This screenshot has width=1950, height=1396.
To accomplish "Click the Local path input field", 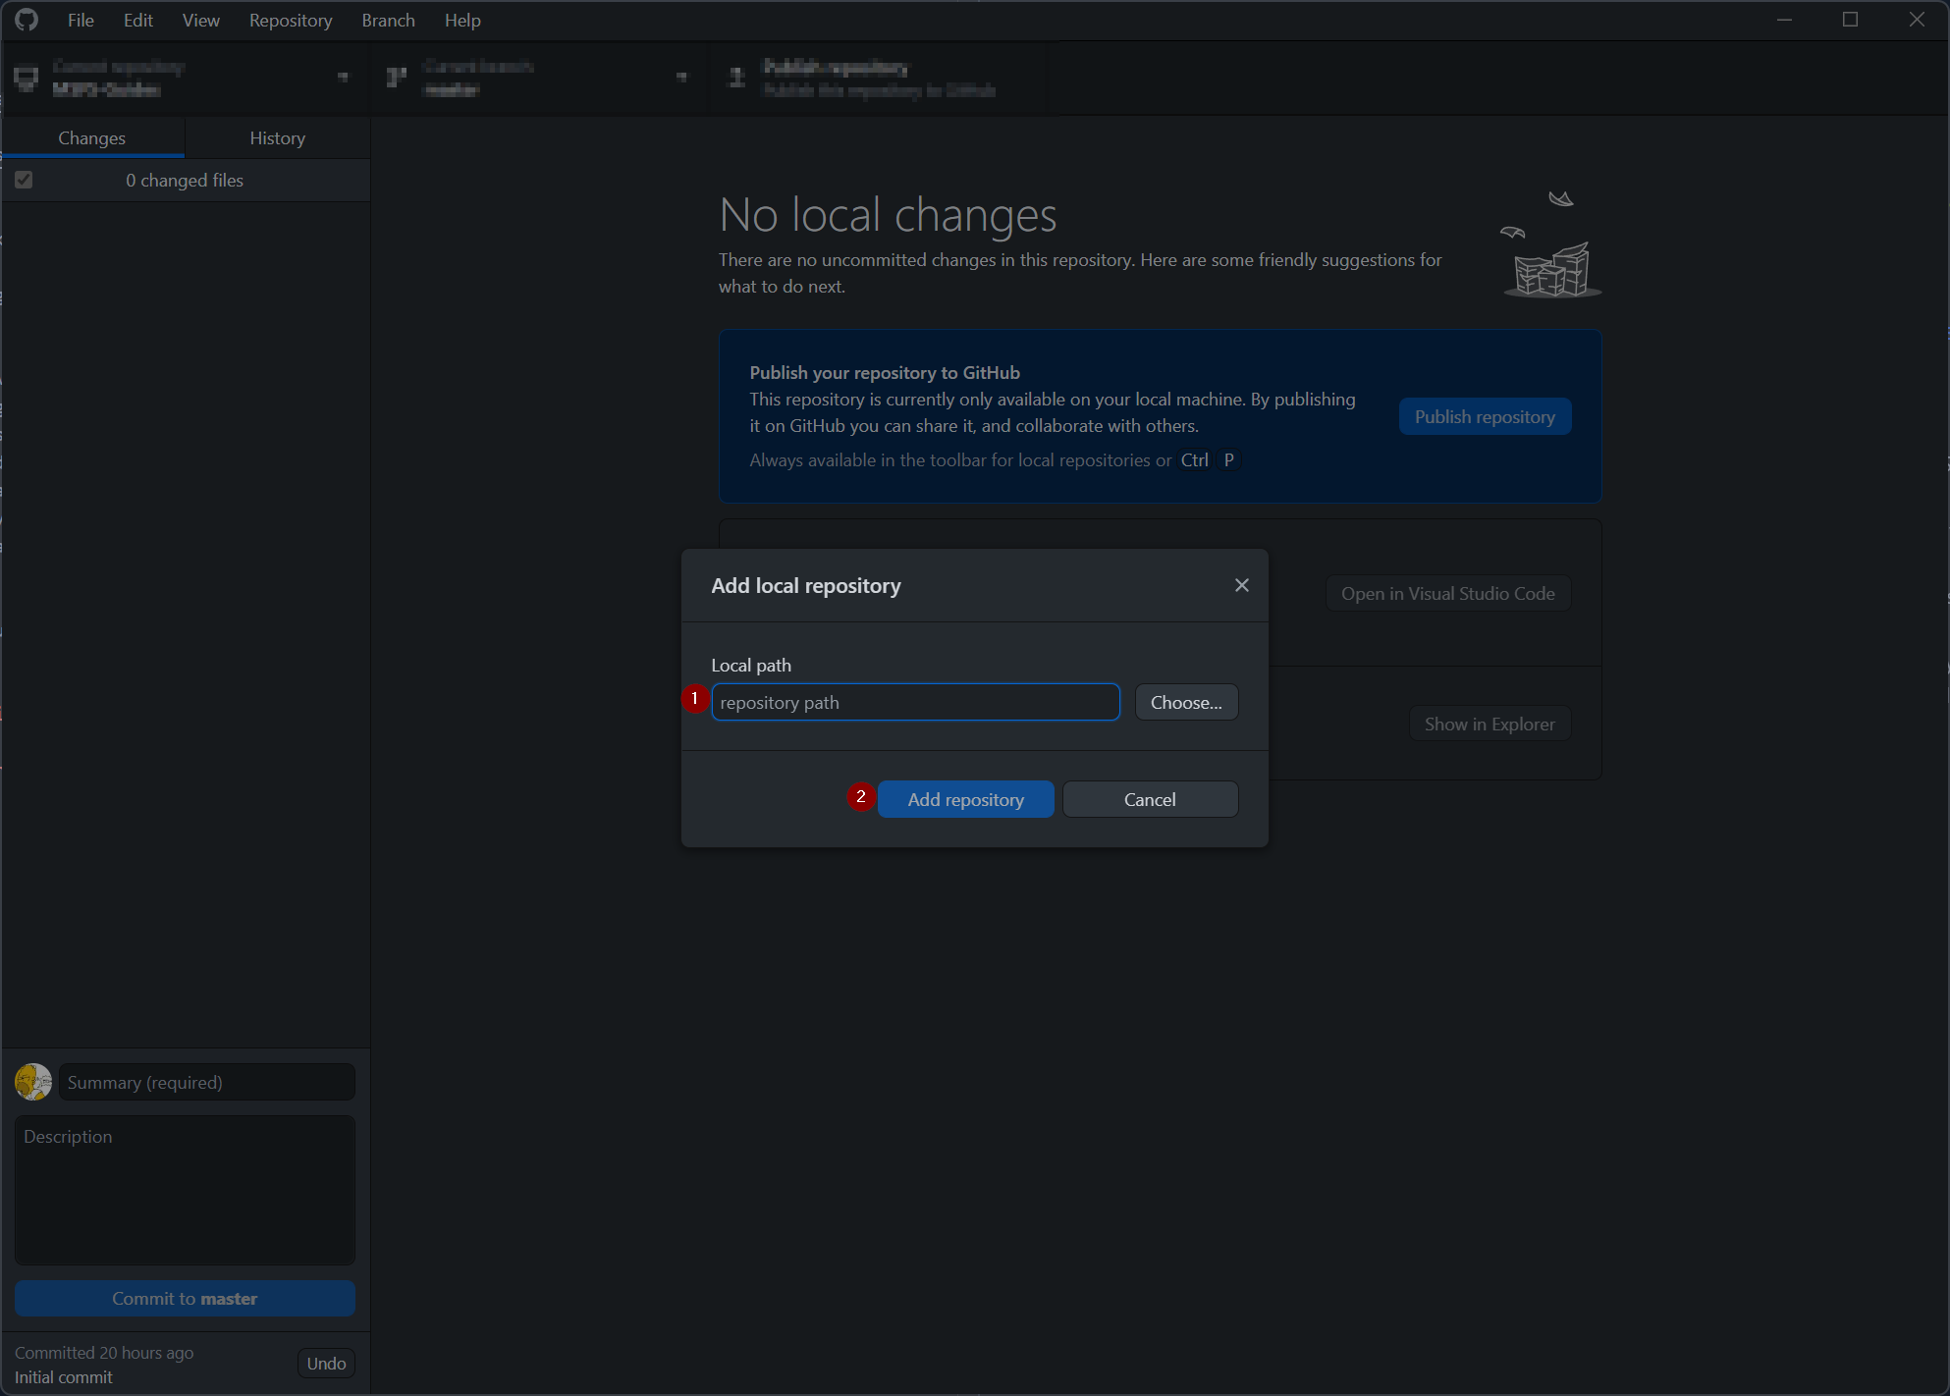I will point(915,702).
